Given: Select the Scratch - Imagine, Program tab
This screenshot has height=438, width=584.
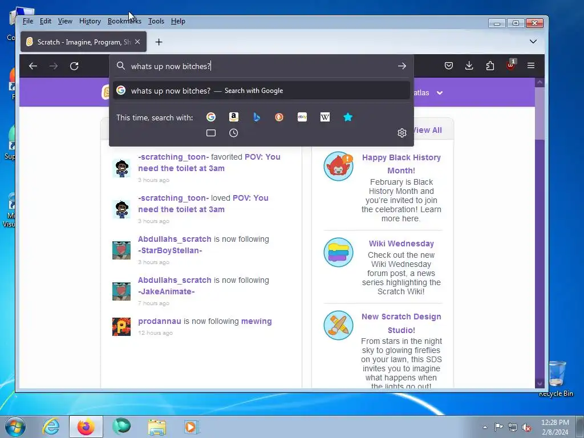Looking at the screenshot, I should tap(83, 42).
